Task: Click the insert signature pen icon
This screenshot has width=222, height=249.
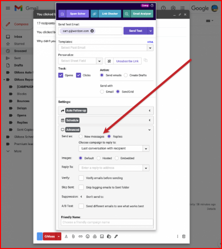Action: [116, 236]
